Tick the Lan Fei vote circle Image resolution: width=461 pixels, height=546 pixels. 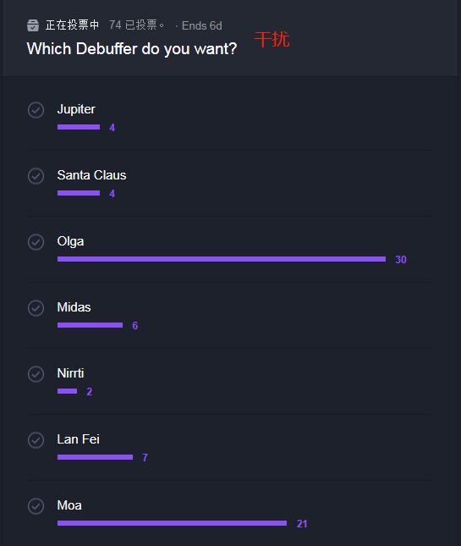[x=36, y=440]
